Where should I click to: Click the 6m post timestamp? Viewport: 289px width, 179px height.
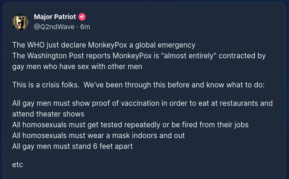(85, 27)
